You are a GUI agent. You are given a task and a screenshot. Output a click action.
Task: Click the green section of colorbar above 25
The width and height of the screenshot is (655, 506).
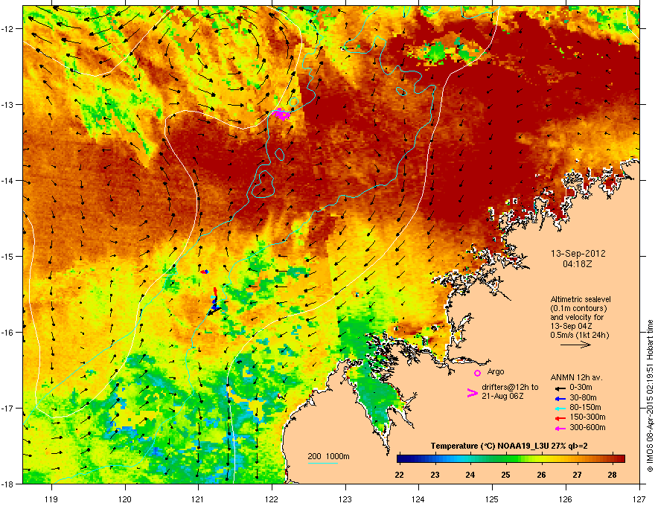pos(508,459)
